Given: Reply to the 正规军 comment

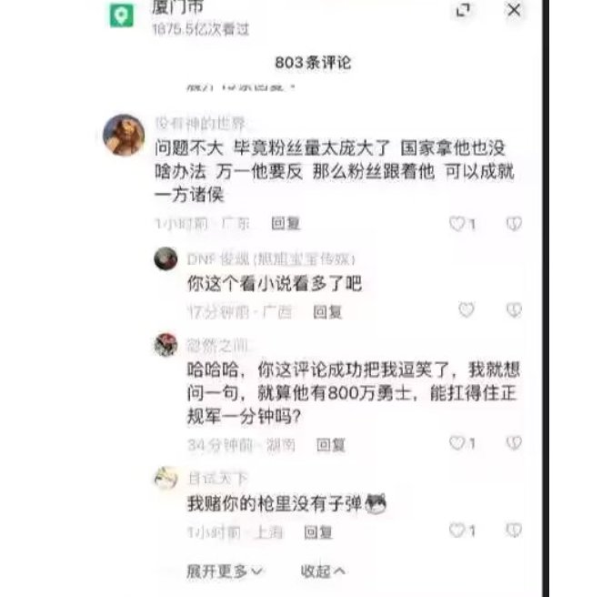Looking at the screenshot, I should 331,445.
